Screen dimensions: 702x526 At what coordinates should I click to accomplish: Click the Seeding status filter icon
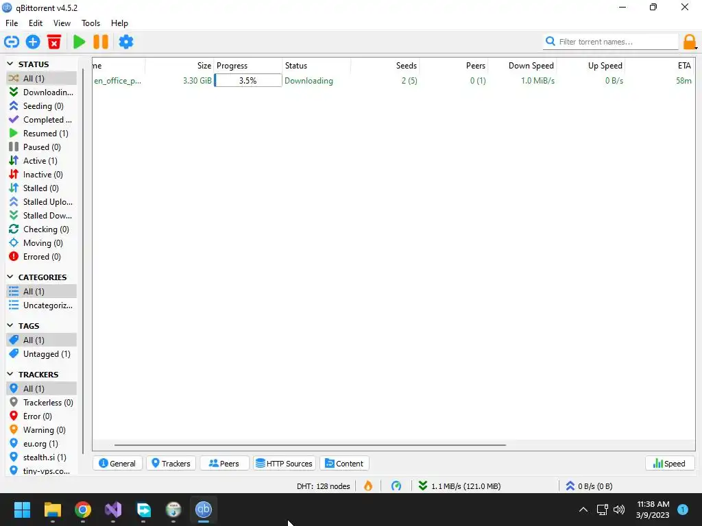pyautogui.click(x=14, y=106)
